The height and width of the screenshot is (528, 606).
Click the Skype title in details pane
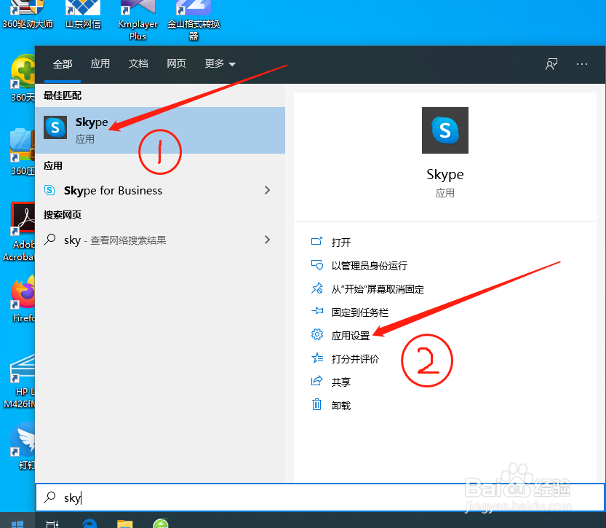coord(444,174)
